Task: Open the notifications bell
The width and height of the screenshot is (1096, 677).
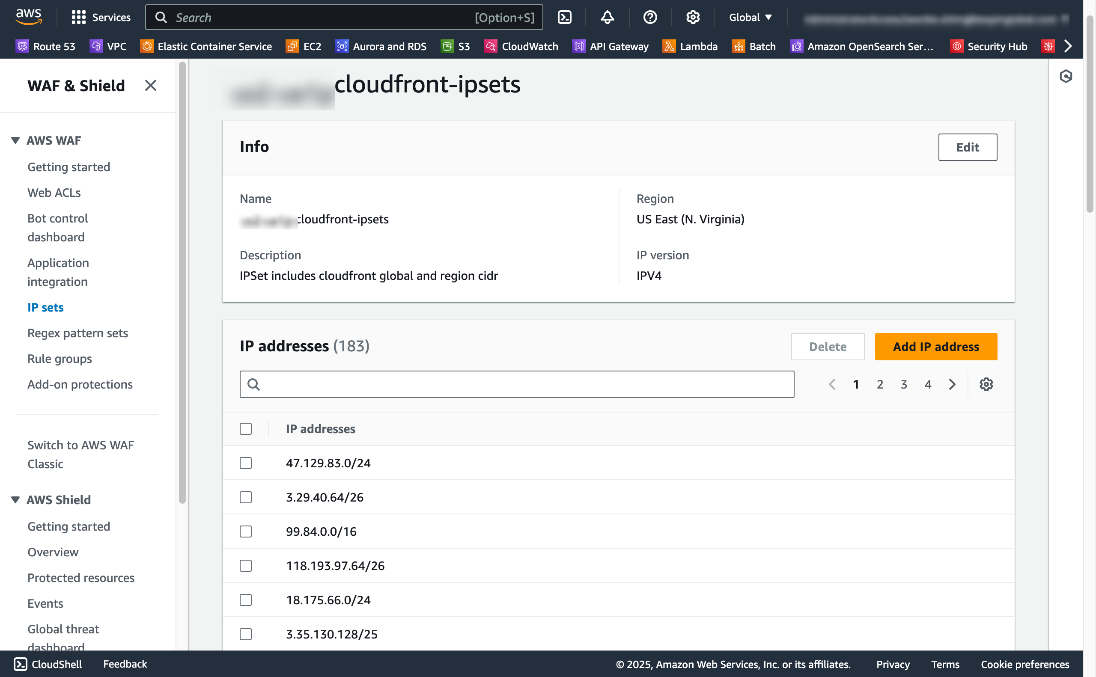Action: 607,18
